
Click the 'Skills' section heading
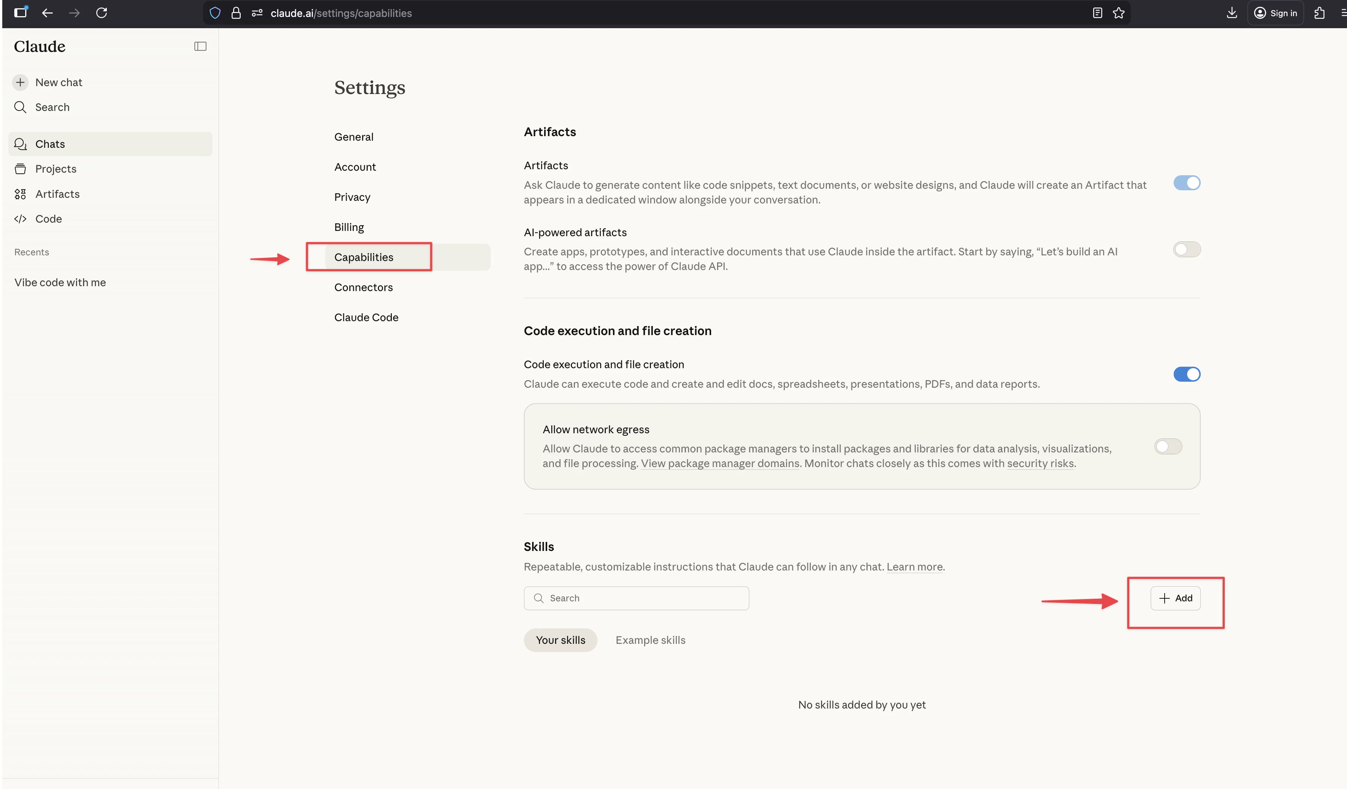click(539, 547)
